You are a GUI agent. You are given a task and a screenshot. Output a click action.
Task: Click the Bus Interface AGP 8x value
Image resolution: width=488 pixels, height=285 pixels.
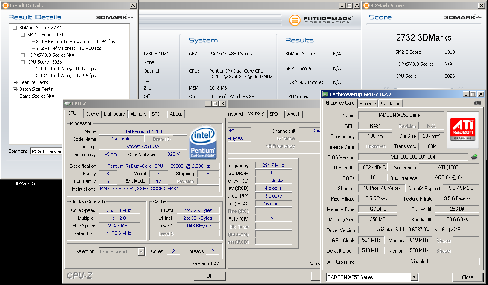448,177
